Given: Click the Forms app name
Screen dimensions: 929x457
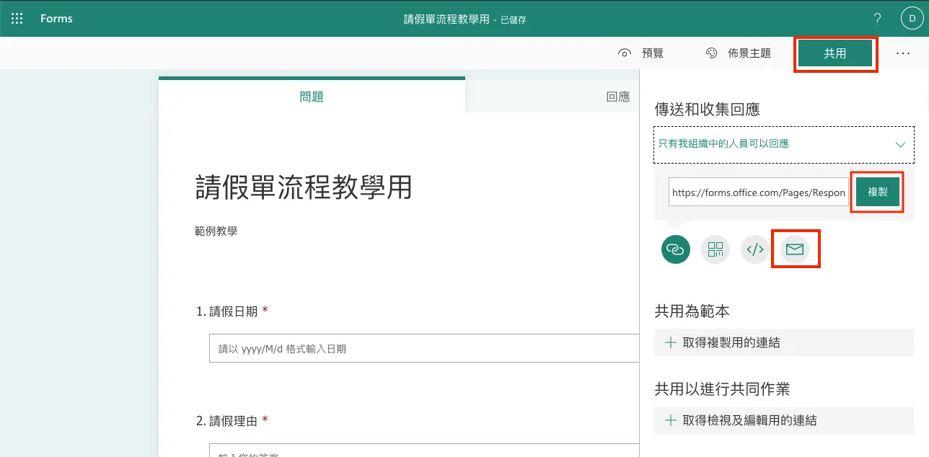Looking at the screenshot, I should click(56, 19).
